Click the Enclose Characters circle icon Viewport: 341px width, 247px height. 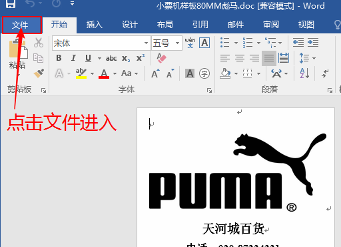[x=204, y=73]
